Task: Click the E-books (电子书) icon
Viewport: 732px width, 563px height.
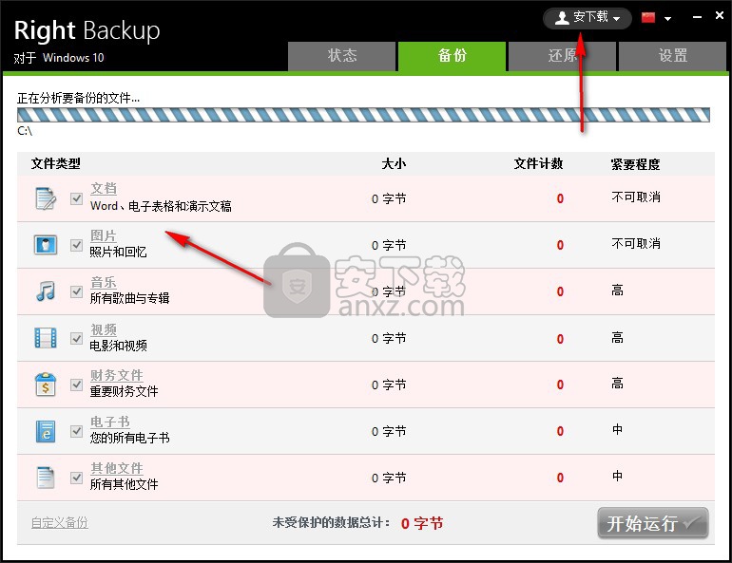Action: [x=46, y=431]
